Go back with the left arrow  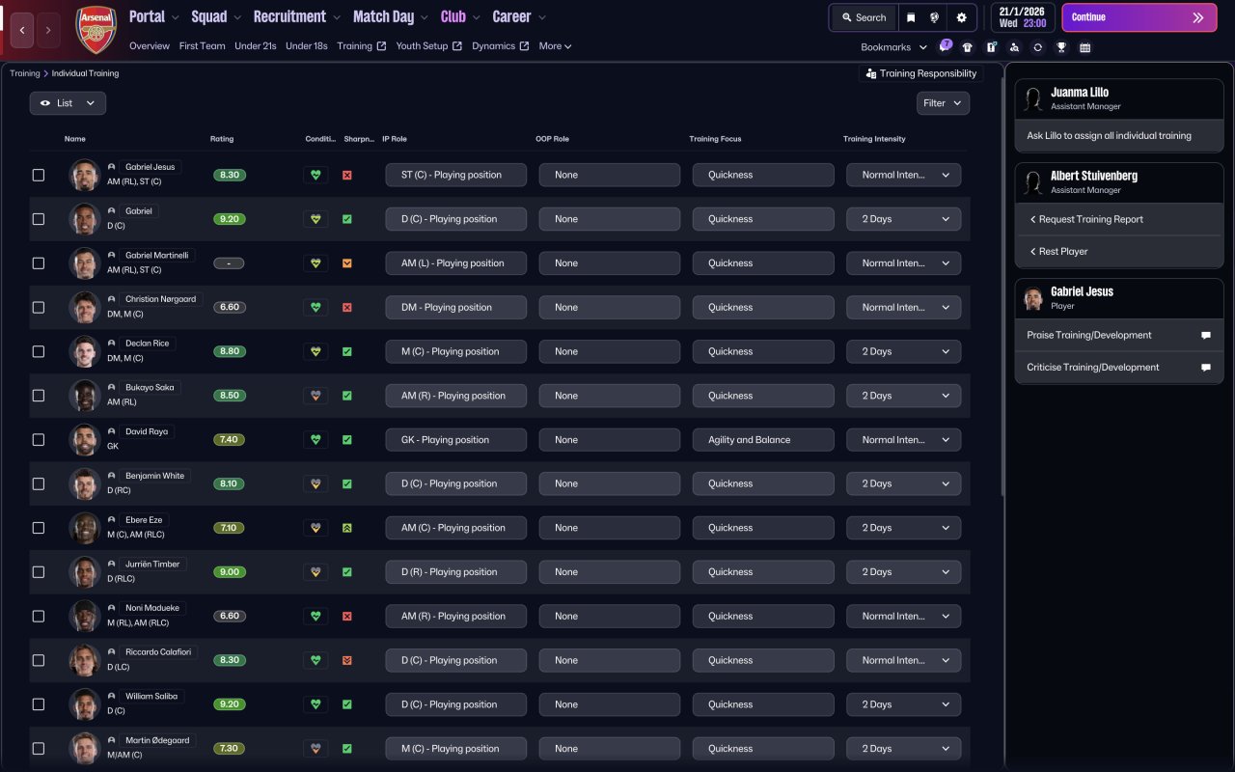coord(22,30)
